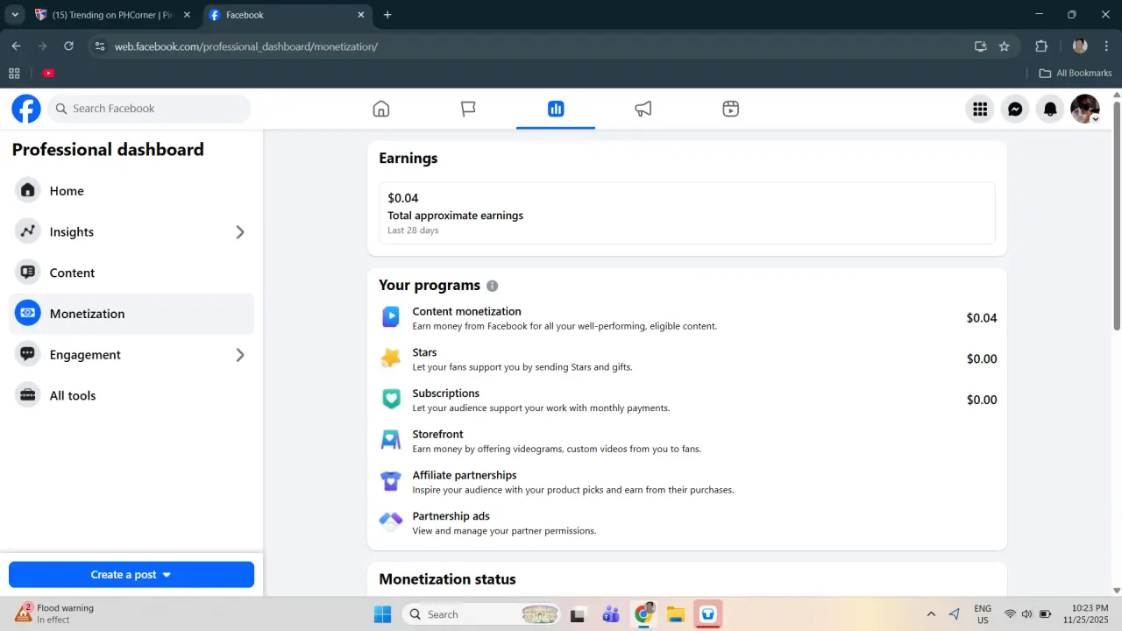Open File Explorer from the taskbar
This screenshot has height=631, width=1122.
pos(676,614)
